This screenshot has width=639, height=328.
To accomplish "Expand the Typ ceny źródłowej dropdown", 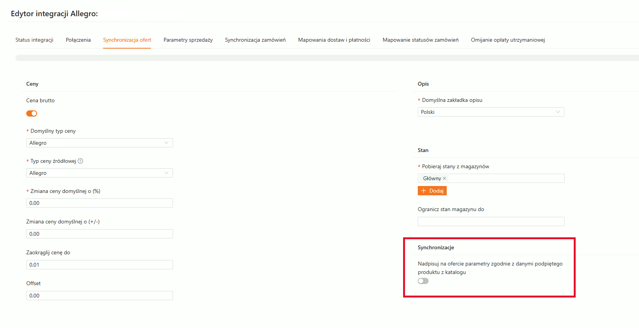I will (99, 173).
